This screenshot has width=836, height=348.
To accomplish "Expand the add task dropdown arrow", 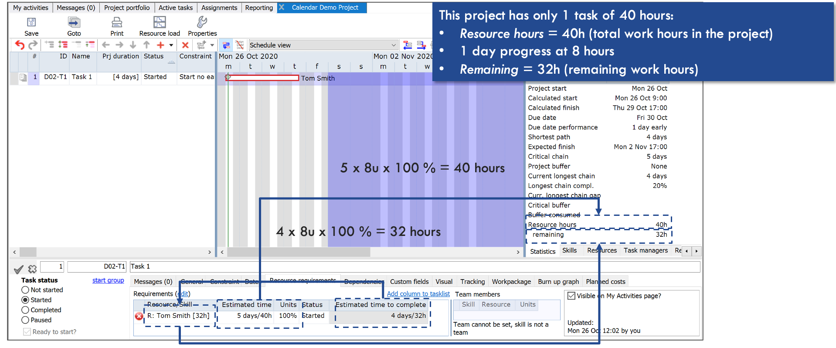I will 171,45.
